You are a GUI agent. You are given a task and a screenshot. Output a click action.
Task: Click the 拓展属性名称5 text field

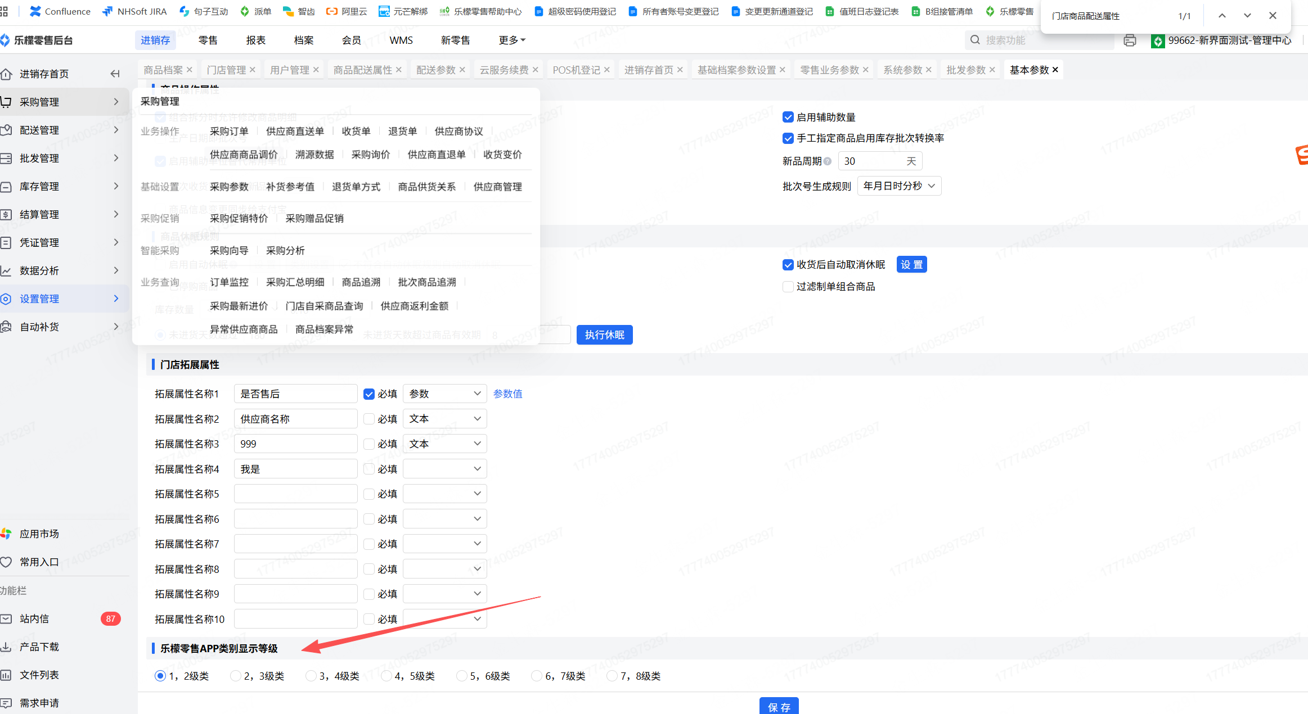click(x=295, y=494)
